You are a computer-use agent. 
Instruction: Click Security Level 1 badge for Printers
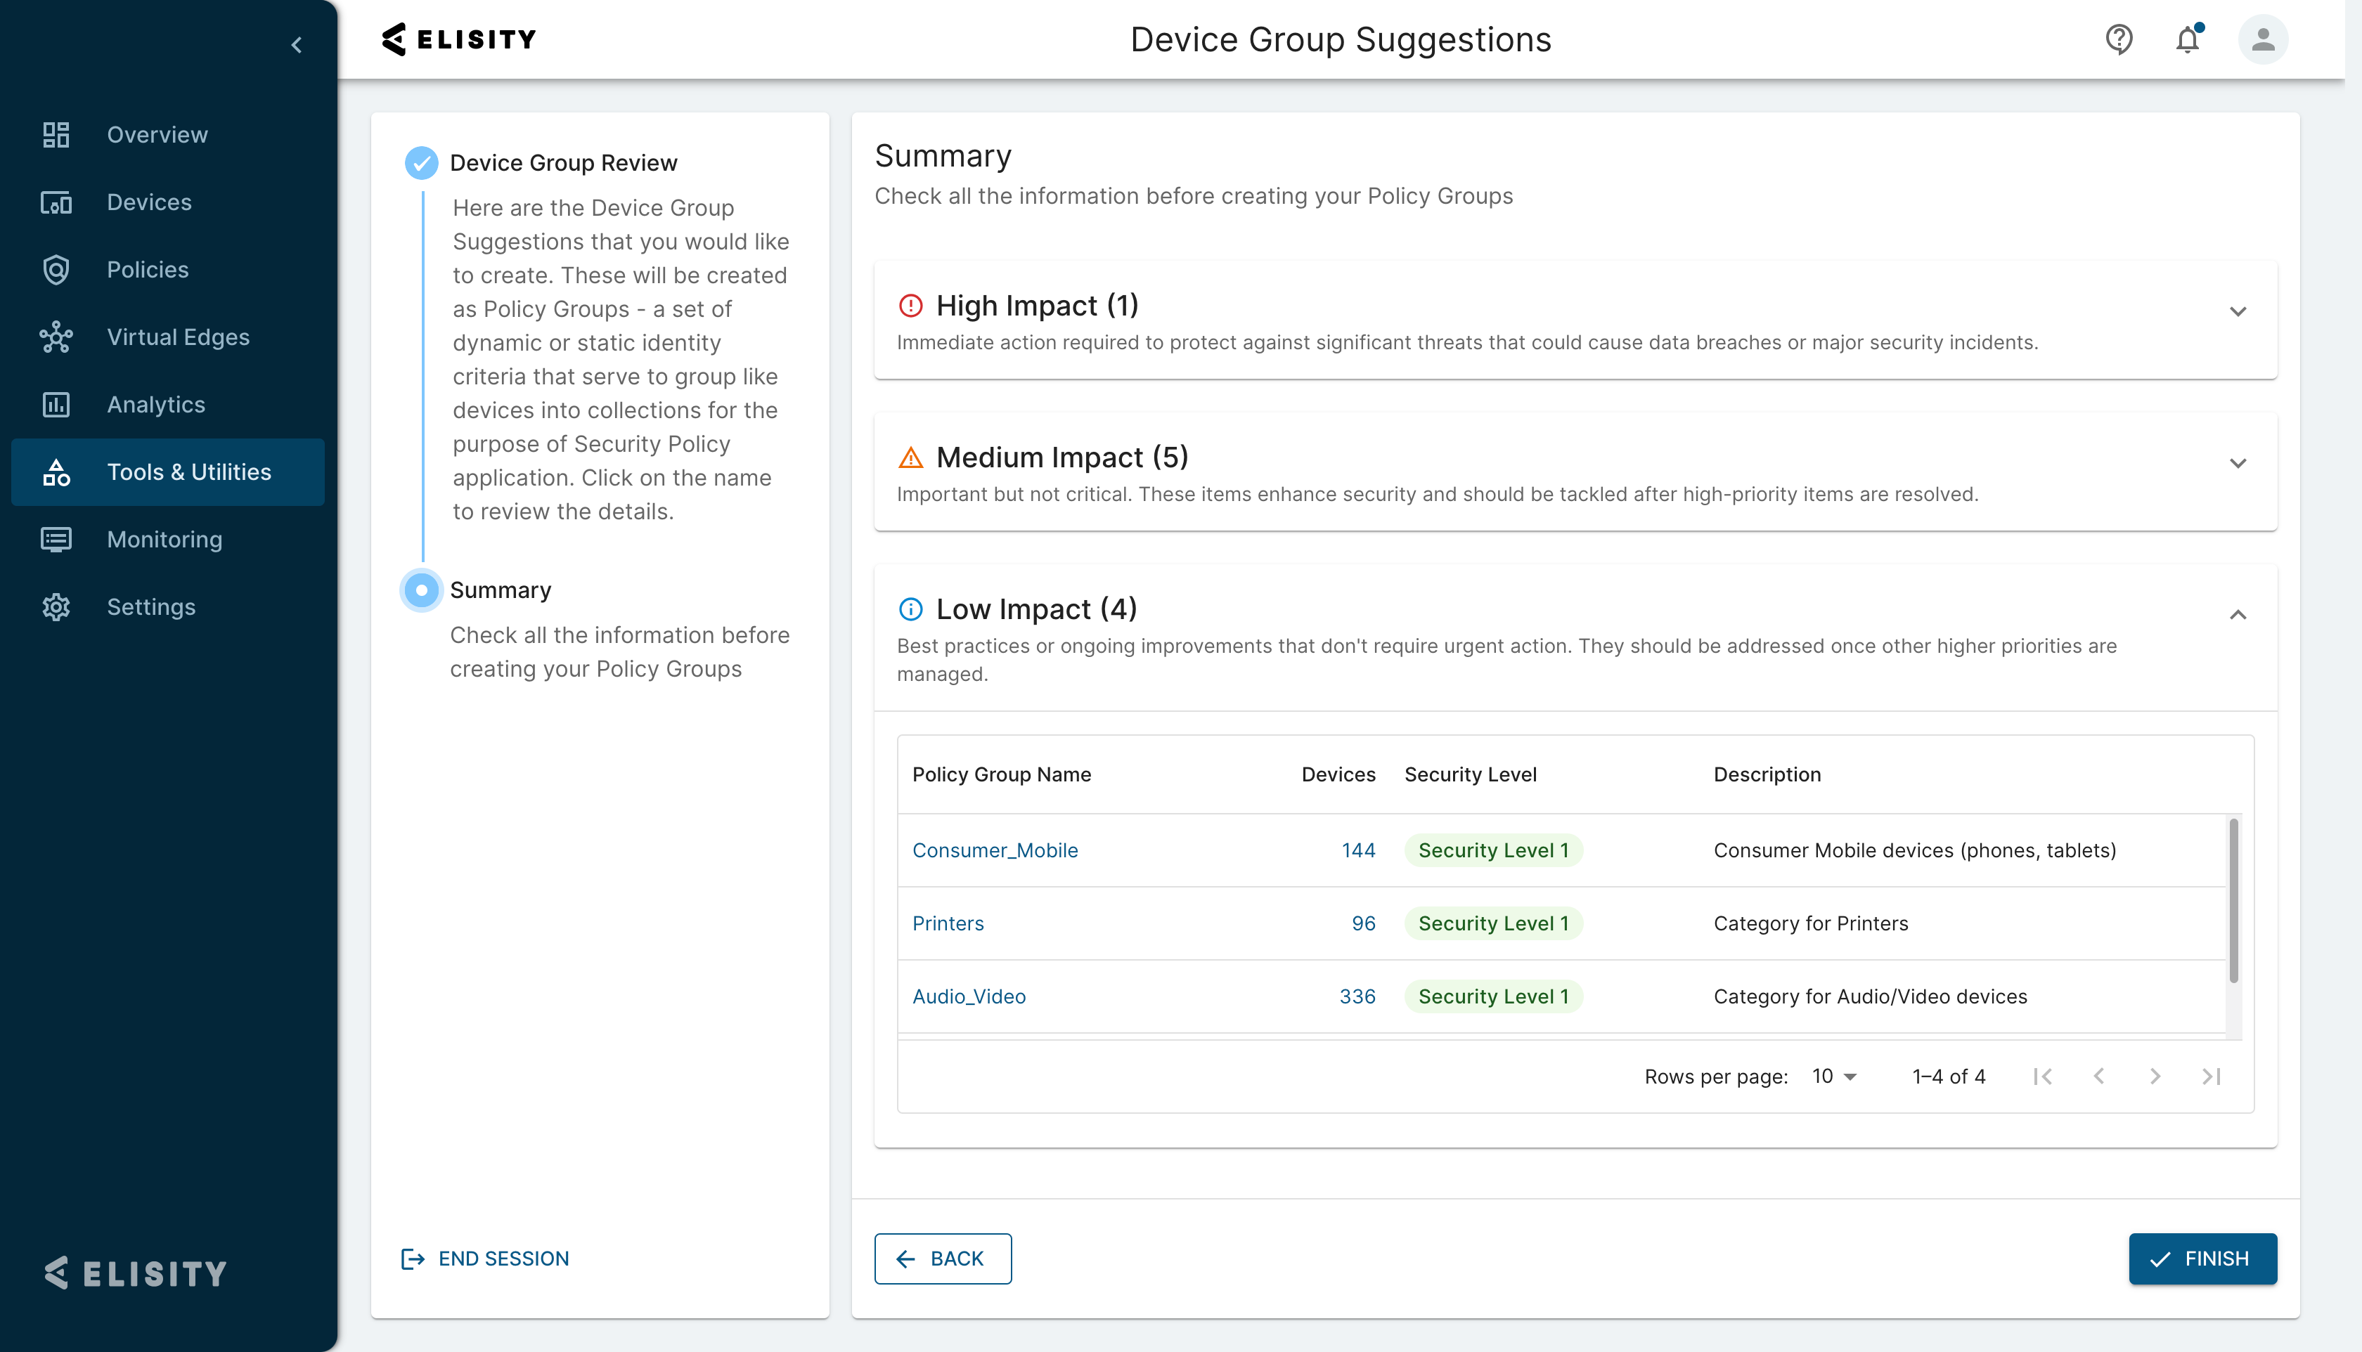1492,924
